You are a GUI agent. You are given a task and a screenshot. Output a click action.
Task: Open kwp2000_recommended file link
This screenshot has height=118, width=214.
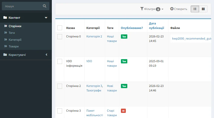click(192, 39)
